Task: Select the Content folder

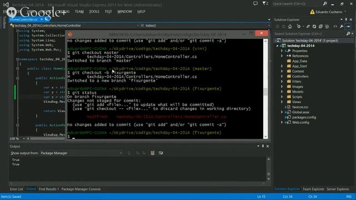Action: click(x=298, y=71)
